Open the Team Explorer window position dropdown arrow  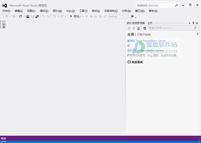tap(190, 23)
